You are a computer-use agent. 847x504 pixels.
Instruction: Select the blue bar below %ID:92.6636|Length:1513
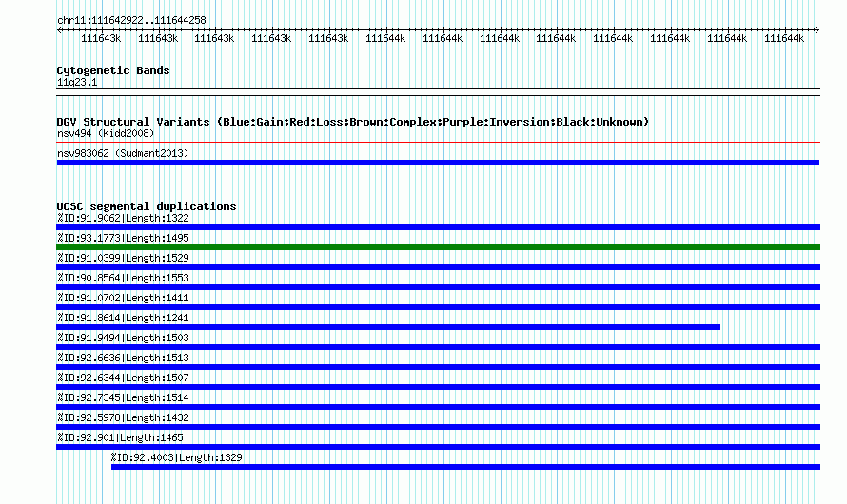pyautogui.click(x=438, y=367)
